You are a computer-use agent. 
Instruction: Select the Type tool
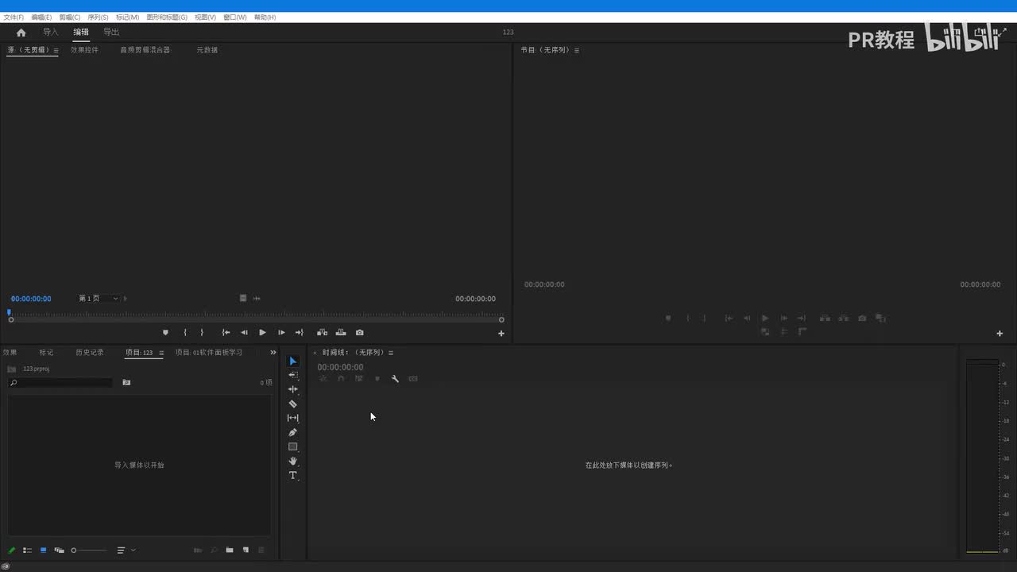point(293,475)
